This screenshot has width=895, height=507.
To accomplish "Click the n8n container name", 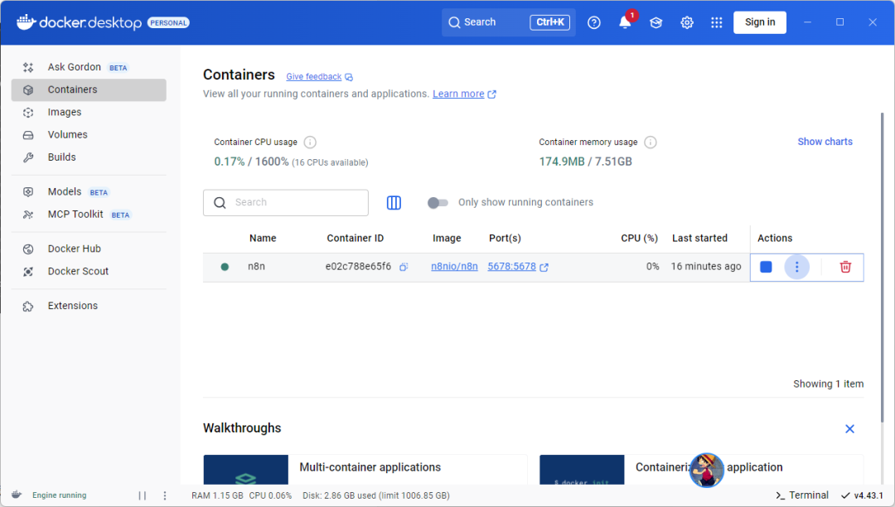I will pyautogui.click(x=256, y=266).
